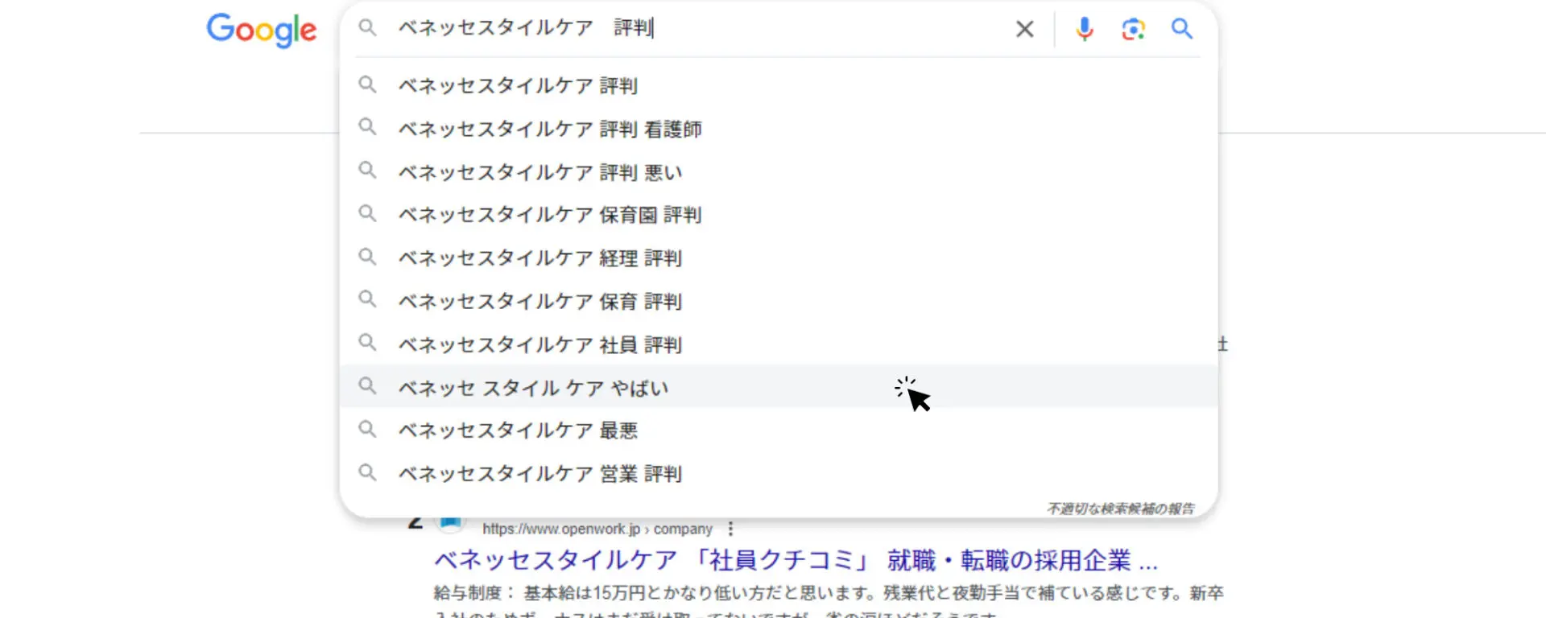Click magnifier icon beside やばい suggestion
The width and height of the screenshot is (1546, 618).
point(367,386)
